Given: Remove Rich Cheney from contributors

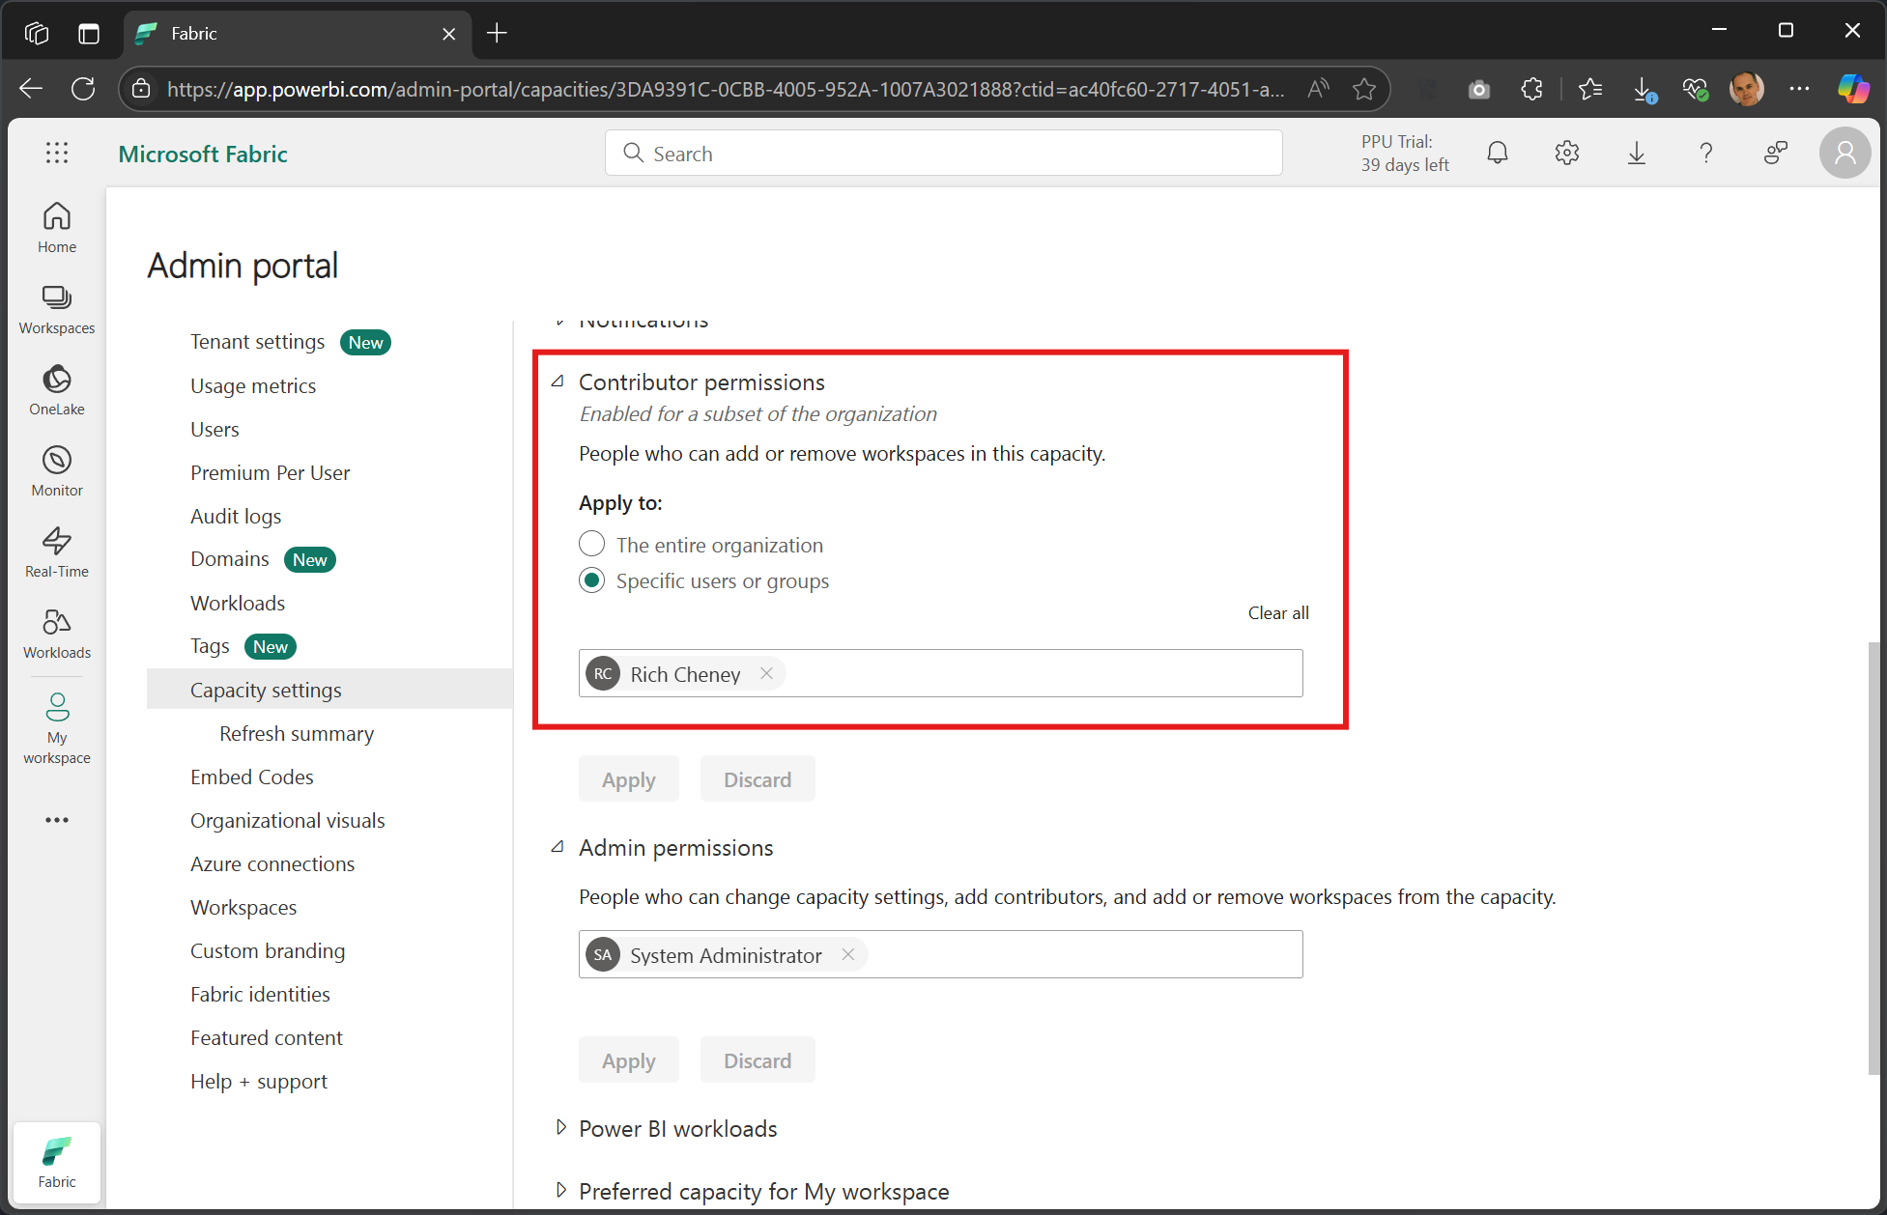Looking at the screenshot, I should coord(766,673).
